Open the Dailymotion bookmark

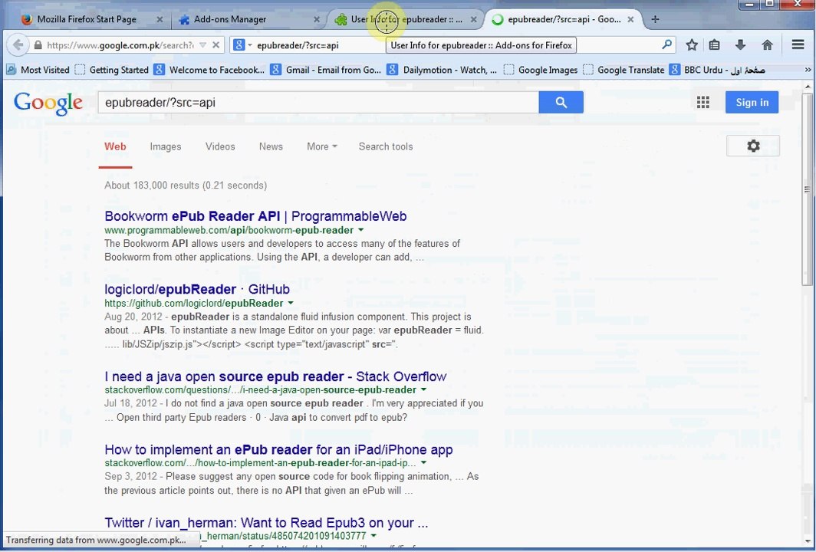pyautogui.click(x=443, y=70)
